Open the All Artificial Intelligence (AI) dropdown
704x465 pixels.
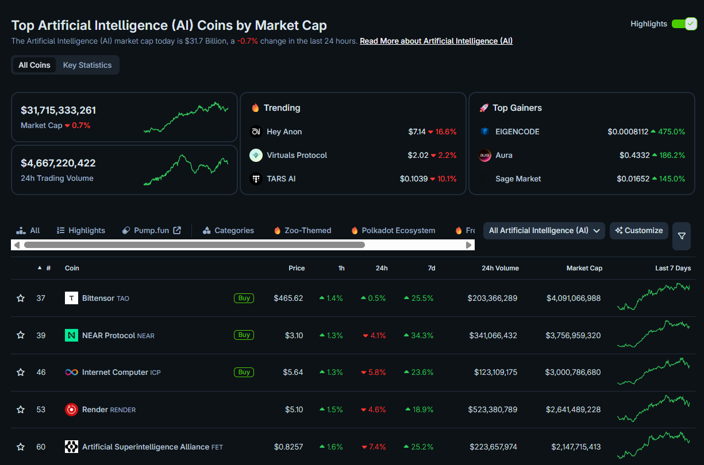544,230
